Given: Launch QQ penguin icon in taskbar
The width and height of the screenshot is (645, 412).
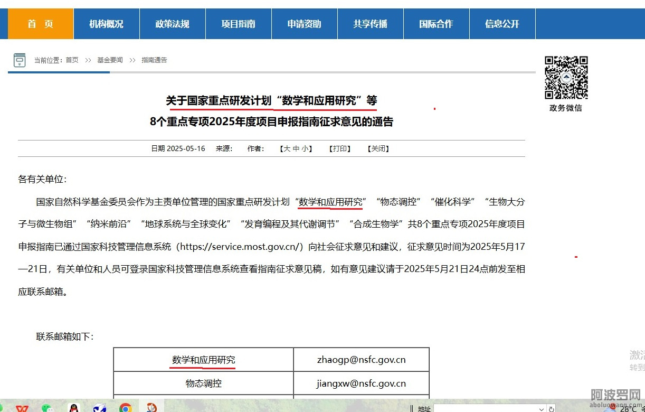Looking at the screenshot, I should (74, 408).
